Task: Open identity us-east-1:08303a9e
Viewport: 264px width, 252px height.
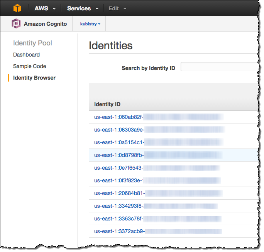Action: pos(119,130)
